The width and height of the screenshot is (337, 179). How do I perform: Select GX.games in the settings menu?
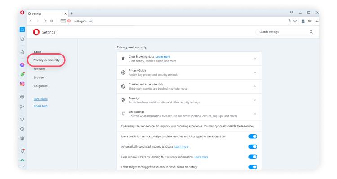tap(40, 86)
